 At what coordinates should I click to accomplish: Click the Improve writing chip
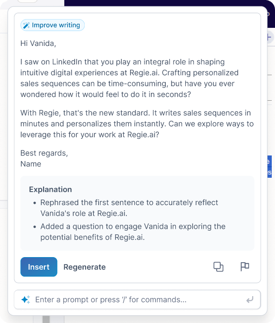(52, 25)
